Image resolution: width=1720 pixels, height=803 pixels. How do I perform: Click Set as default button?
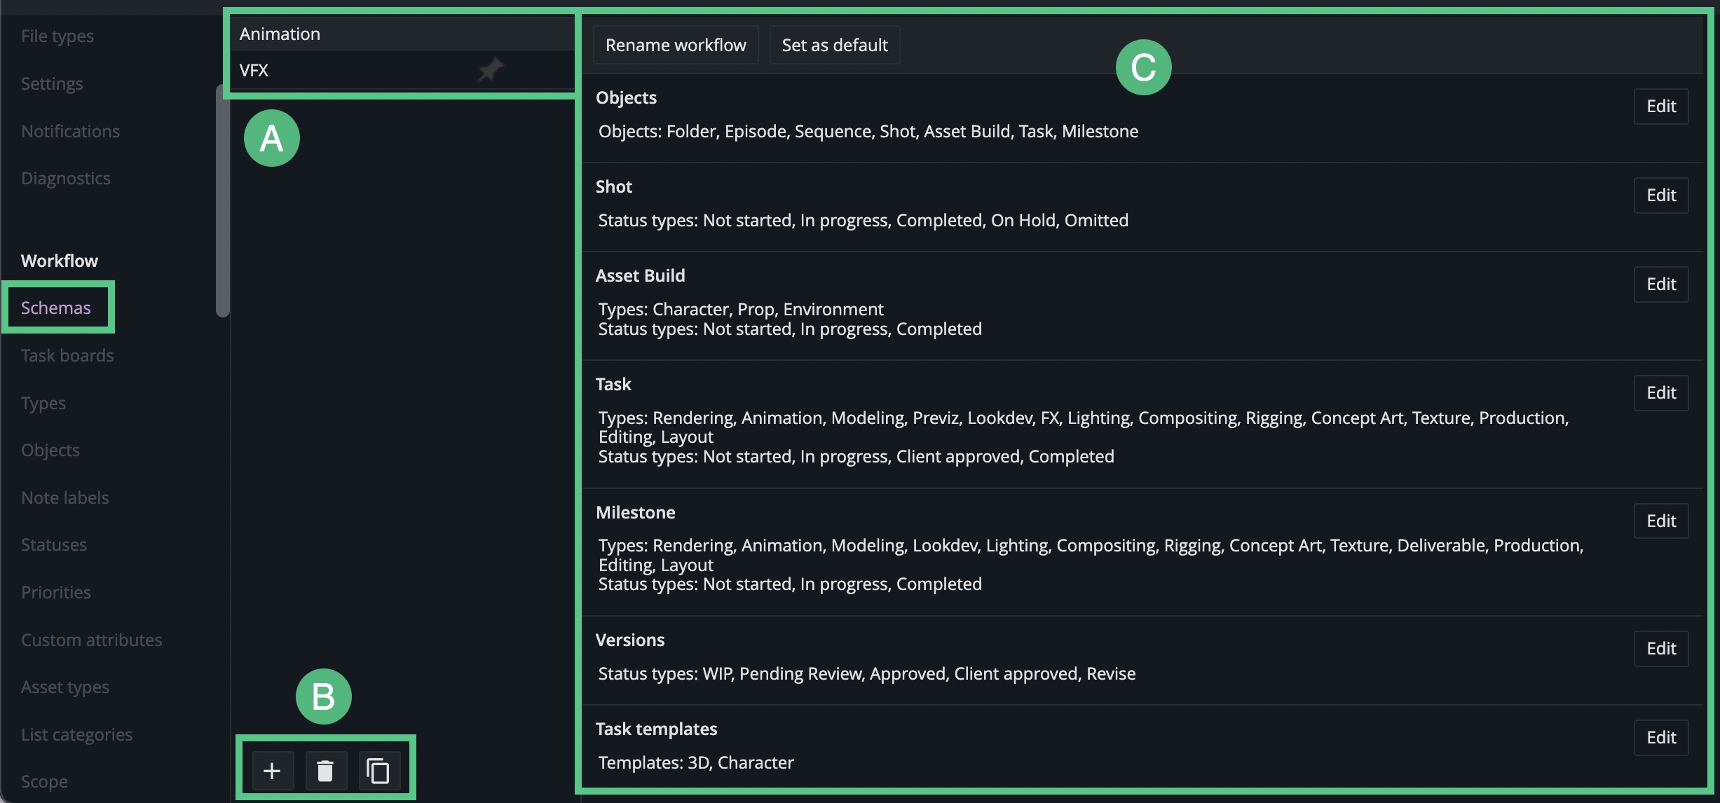[x=835, y=45]
